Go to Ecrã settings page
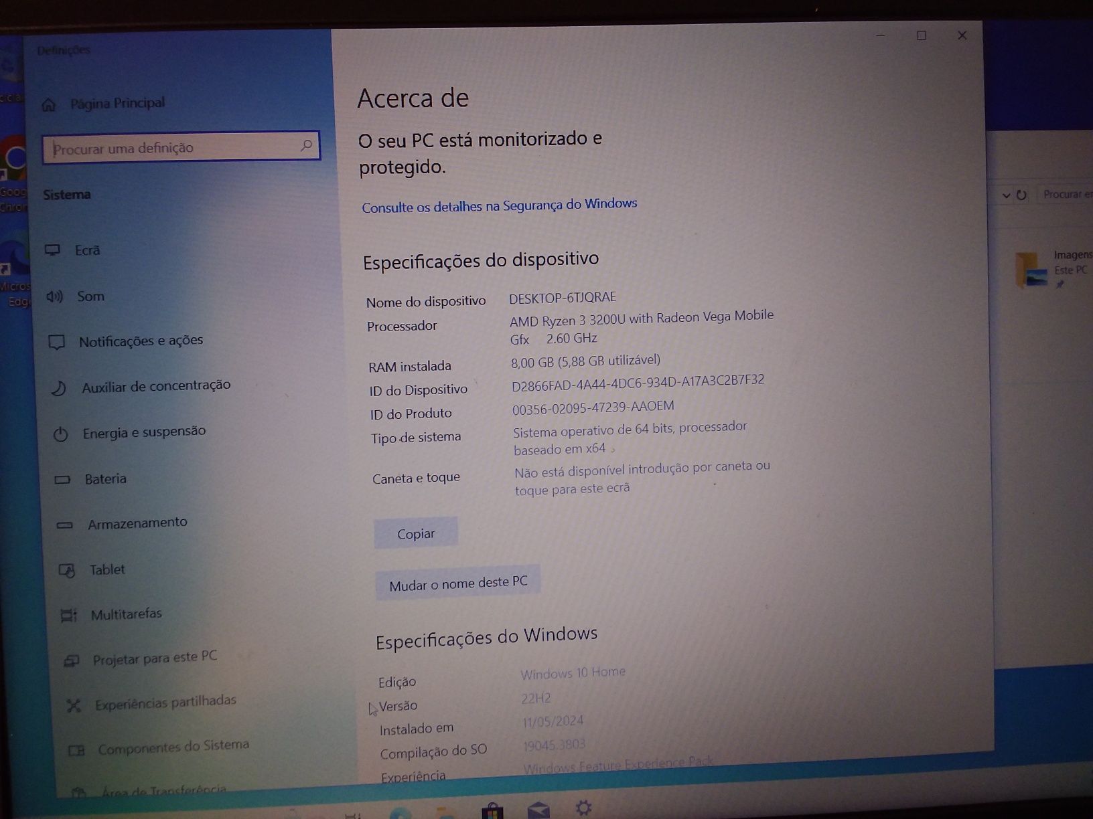 (87, 250)
